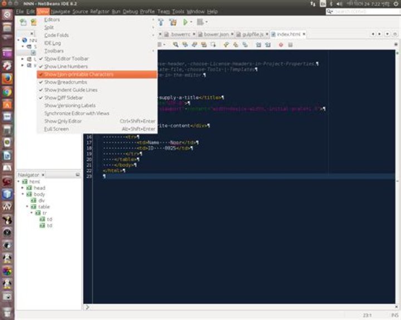Run the project with green play icon
Image resolution: width=401 pixels, height=320 pixels.
point(185,22)
